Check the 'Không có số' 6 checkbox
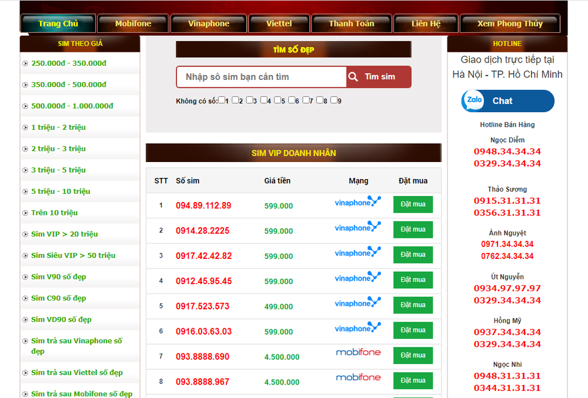The width and height of the screenshot is (588, 398). tap(292, 100)
